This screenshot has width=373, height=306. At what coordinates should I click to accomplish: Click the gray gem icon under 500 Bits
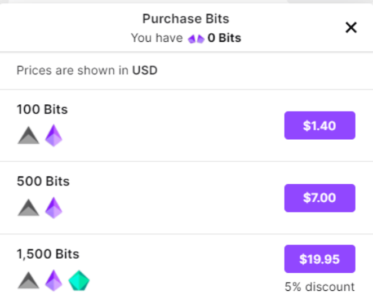tap(29, 208)
